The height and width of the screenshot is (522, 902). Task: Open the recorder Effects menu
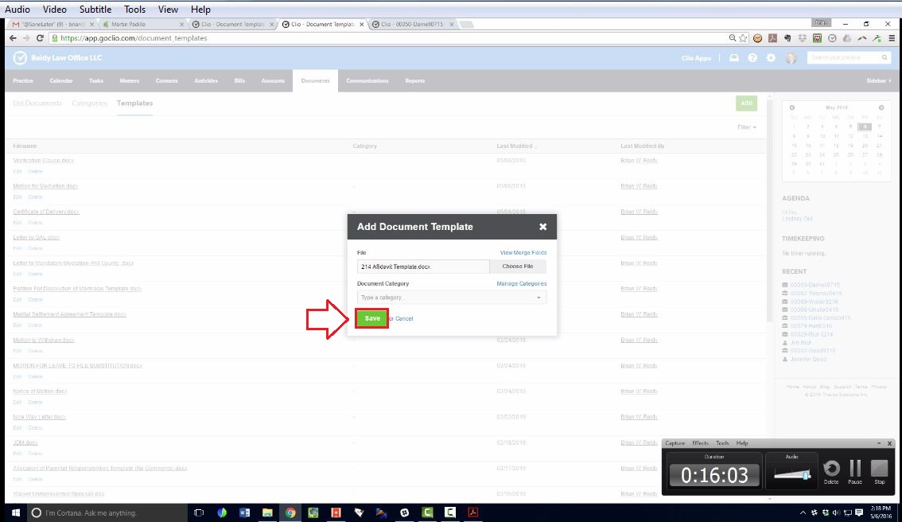pyautogui.click(x=700, y=443)
